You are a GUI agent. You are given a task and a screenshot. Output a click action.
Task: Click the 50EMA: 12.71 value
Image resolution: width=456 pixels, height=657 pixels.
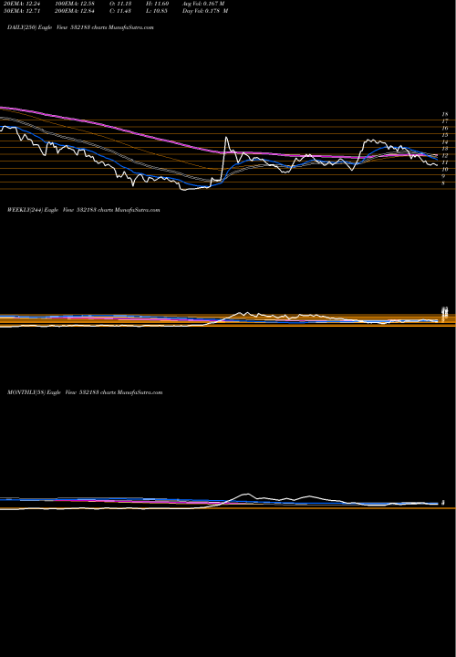click(x=21, y=11)
